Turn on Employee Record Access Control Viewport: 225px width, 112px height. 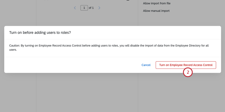click(186, 65)
